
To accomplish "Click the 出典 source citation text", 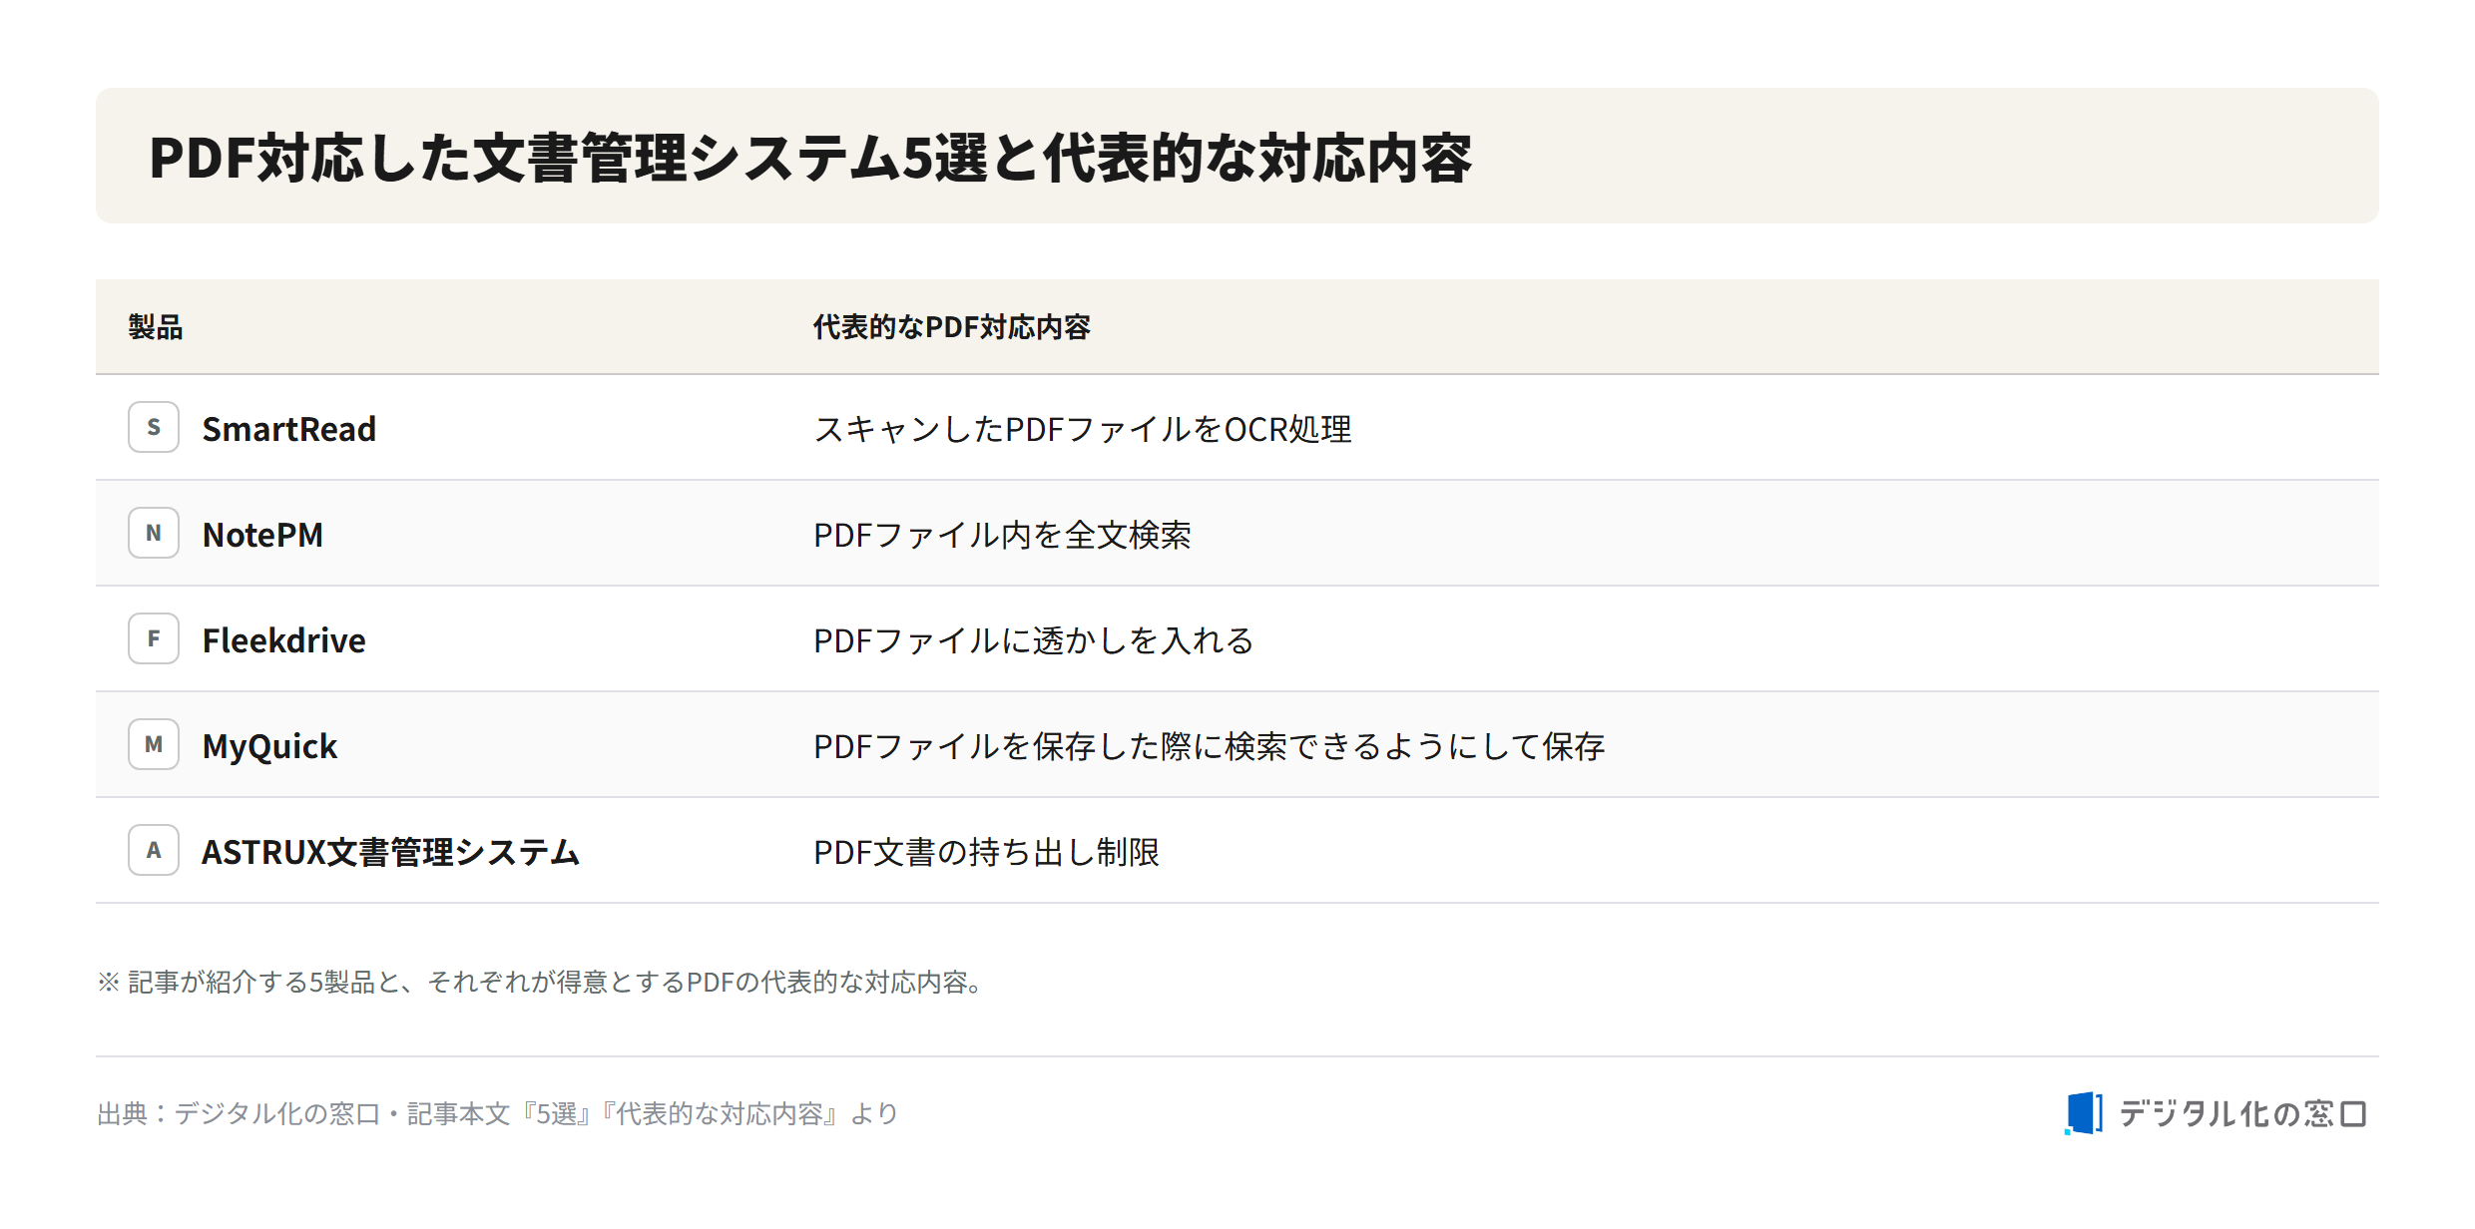I will (x=498, y=1113).
